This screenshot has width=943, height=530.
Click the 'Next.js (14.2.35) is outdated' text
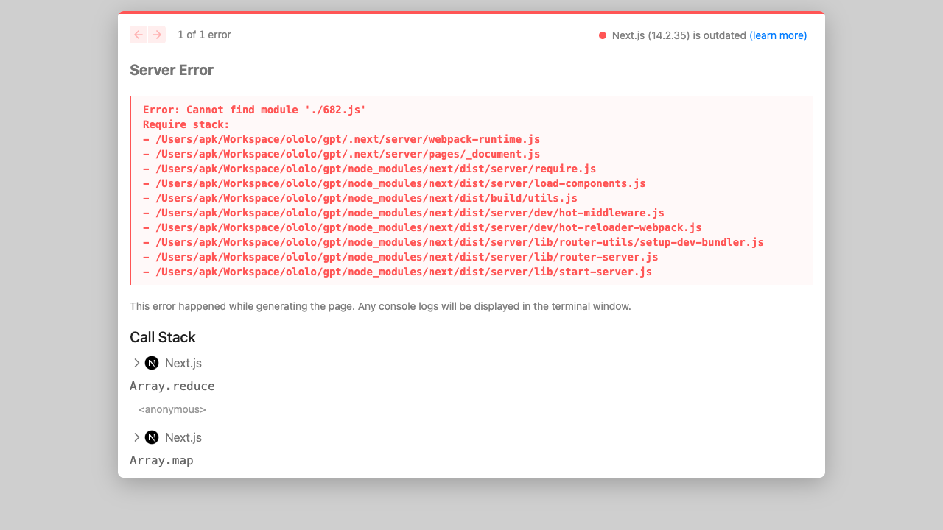point(679,35)
